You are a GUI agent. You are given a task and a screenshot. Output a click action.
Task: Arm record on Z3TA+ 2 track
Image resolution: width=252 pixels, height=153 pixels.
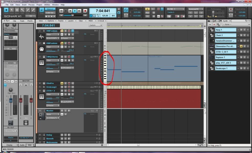[69, 91]
